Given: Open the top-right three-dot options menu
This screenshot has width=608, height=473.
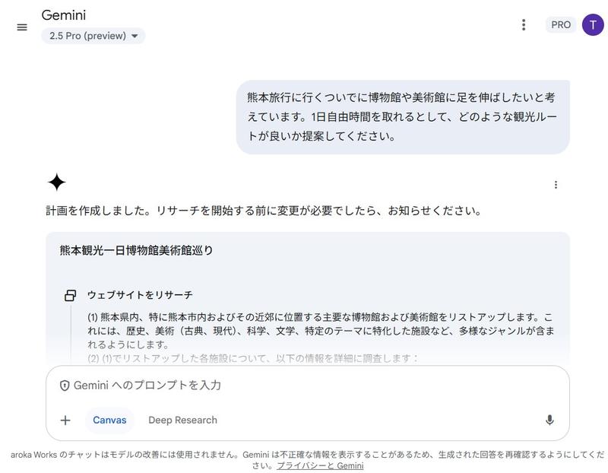Looking at the screenshot, I should pos(523,24).
